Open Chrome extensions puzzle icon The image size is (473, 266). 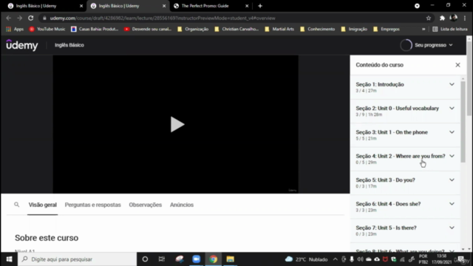click(442, 18)
